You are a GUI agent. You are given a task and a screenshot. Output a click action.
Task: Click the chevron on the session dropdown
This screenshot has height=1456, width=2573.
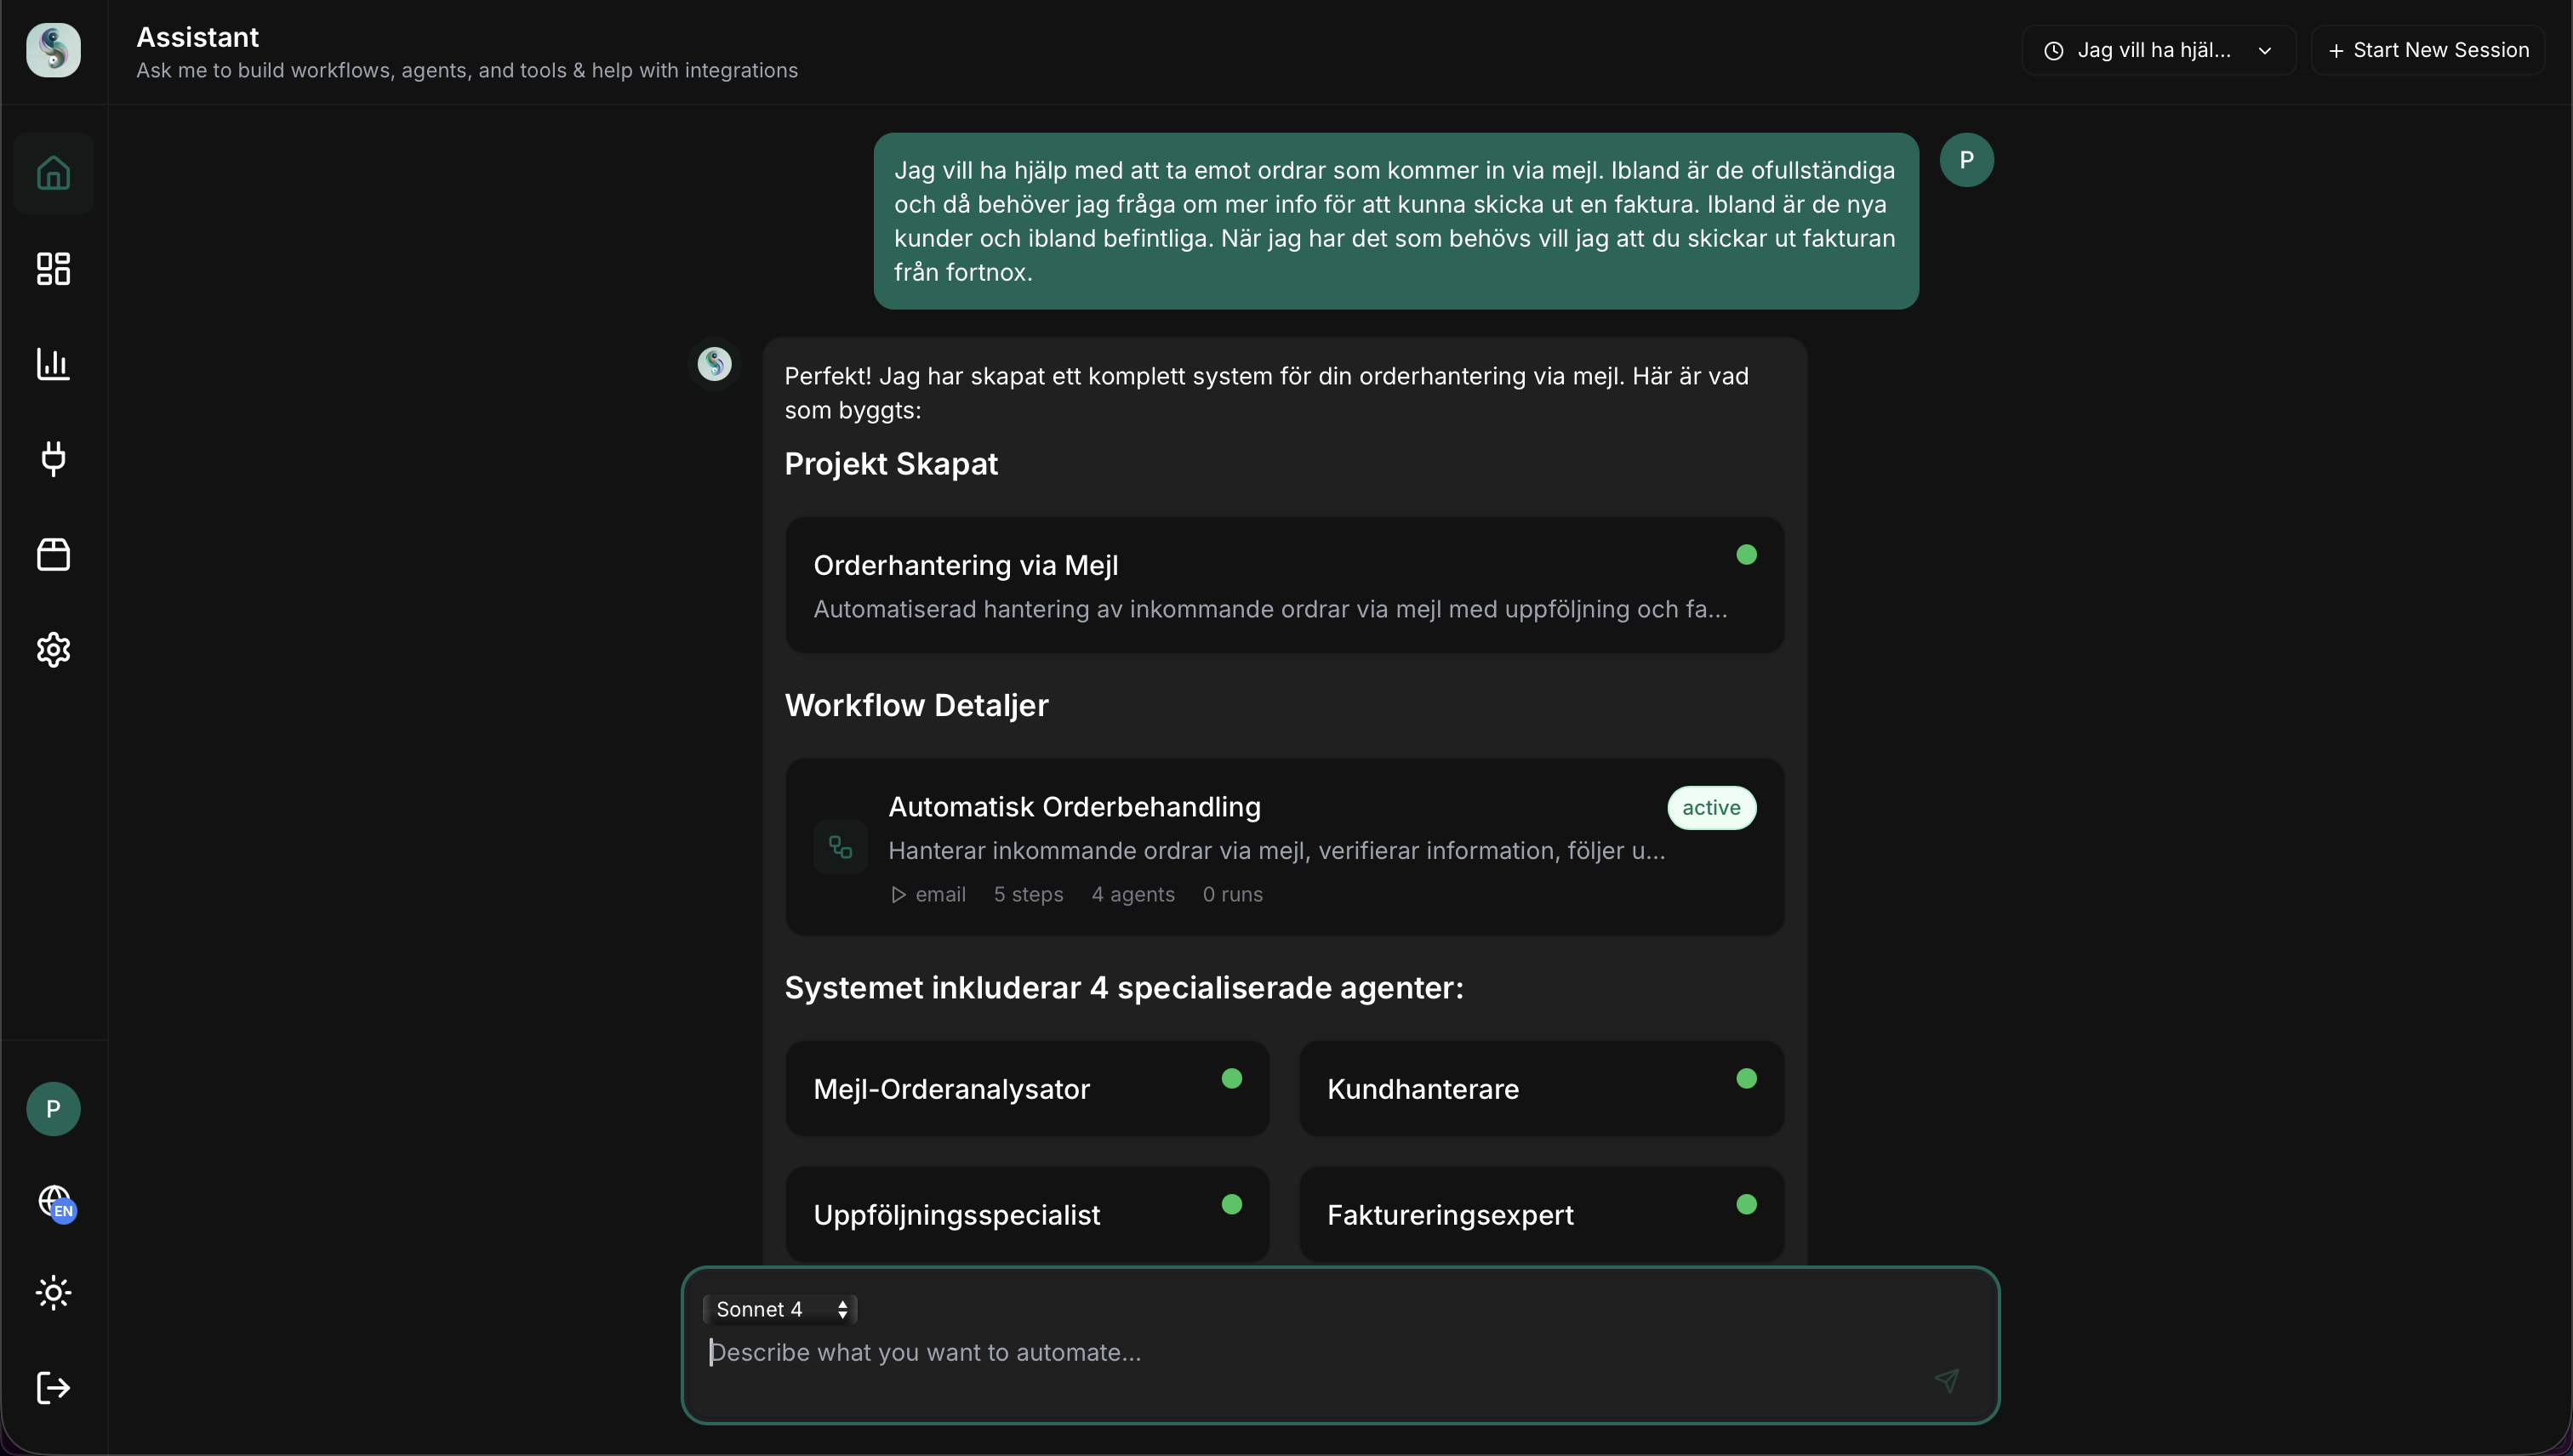click(2265, 51)
